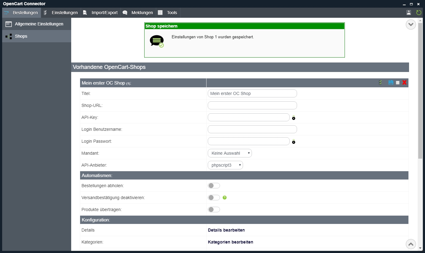Click the 'API-Anbieter:' label
This screenshot has width=425, height=253.
click(94, 165)
